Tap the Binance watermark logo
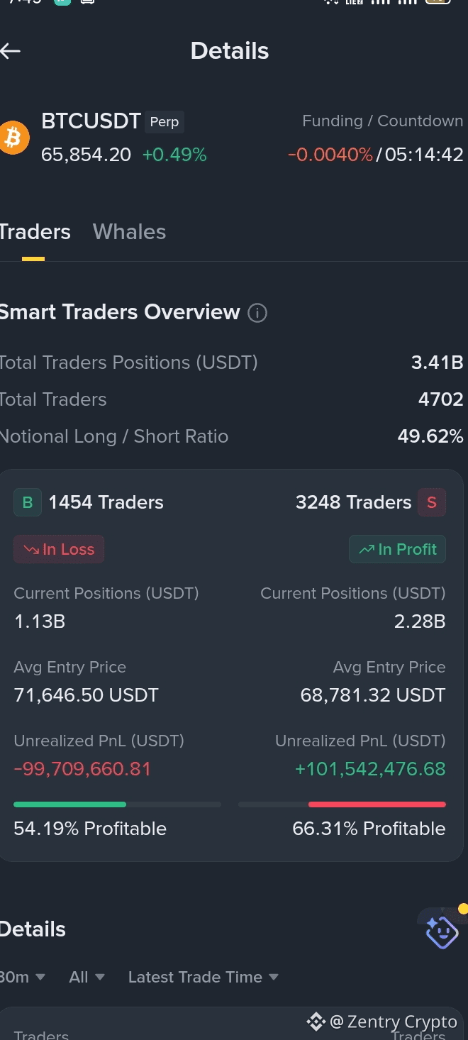Image resolution: width=468 pixels, height=1040 pixels. [316, 1022]
